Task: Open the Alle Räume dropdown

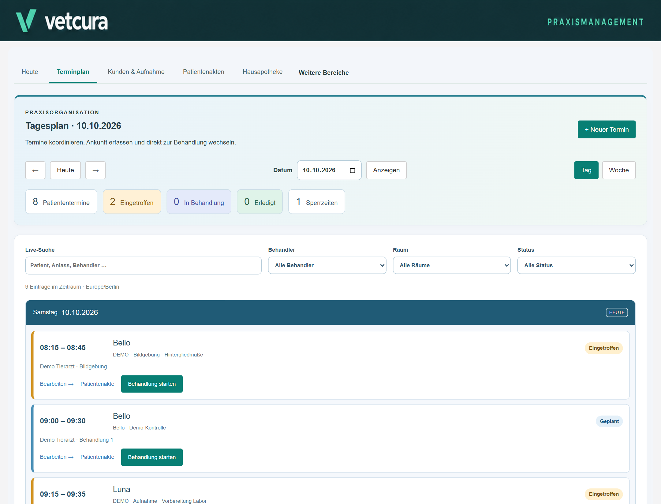Action: tap(452, 265)
